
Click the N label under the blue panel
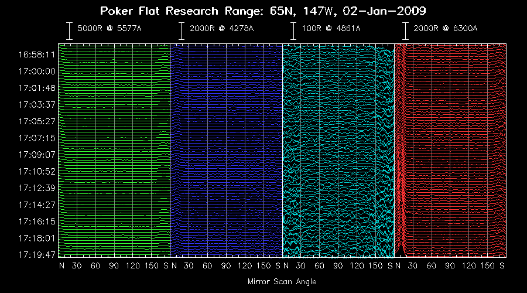[x=174, y=266]
